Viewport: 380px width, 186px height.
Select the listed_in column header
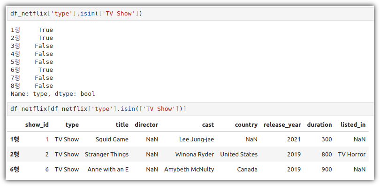(x=353, y=125)
